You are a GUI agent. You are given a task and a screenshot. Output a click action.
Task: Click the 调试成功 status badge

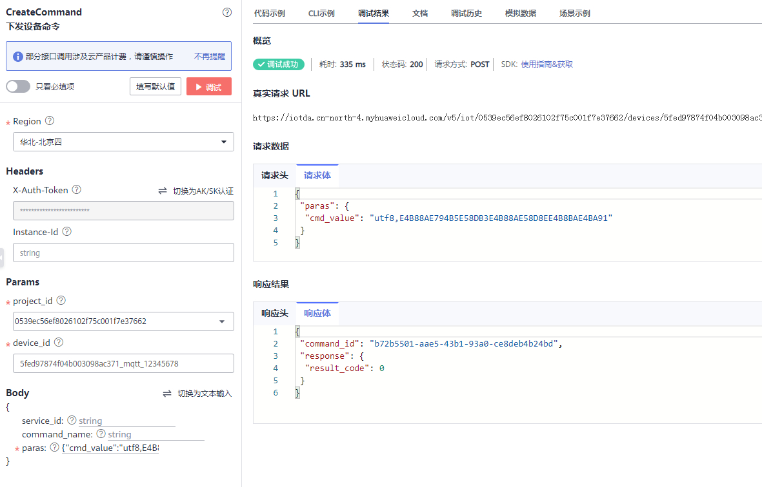click(279, 64)
